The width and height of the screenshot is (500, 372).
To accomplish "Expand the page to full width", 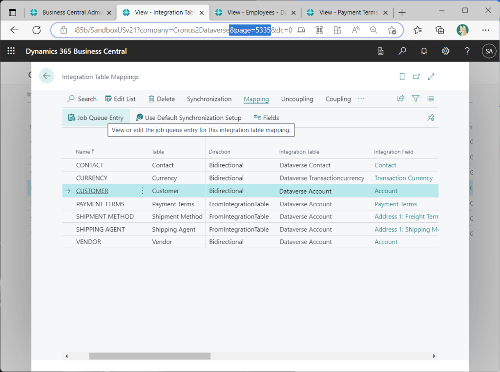I will (x=431, y=77).
